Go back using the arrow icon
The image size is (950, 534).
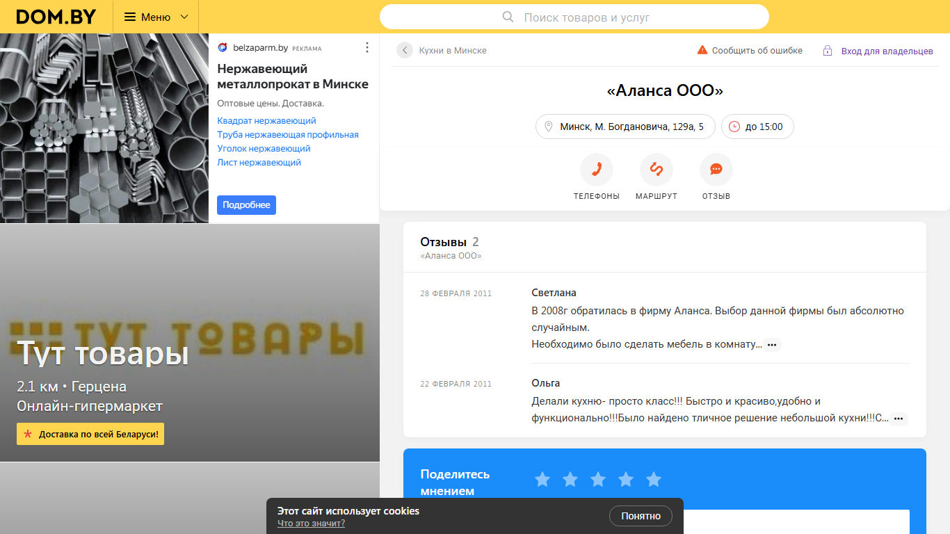click(x=405, y=50)
